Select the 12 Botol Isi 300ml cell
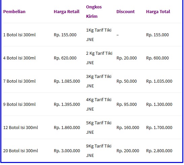Viewport: 184px width, 165px height. (21, 127)
